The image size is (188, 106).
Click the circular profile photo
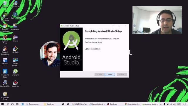point(50,54)
